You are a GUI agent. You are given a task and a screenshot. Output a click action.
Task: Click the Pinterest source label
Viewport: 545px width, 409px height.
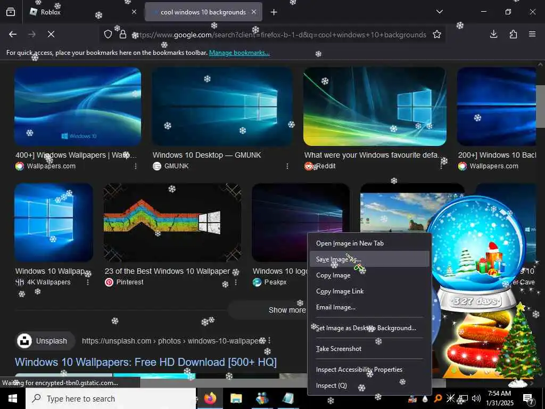(x=130, y=282)
